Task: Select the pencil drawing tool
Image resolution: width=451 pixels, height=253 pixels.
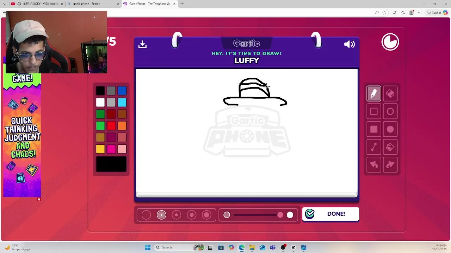Action: (374, 93)
